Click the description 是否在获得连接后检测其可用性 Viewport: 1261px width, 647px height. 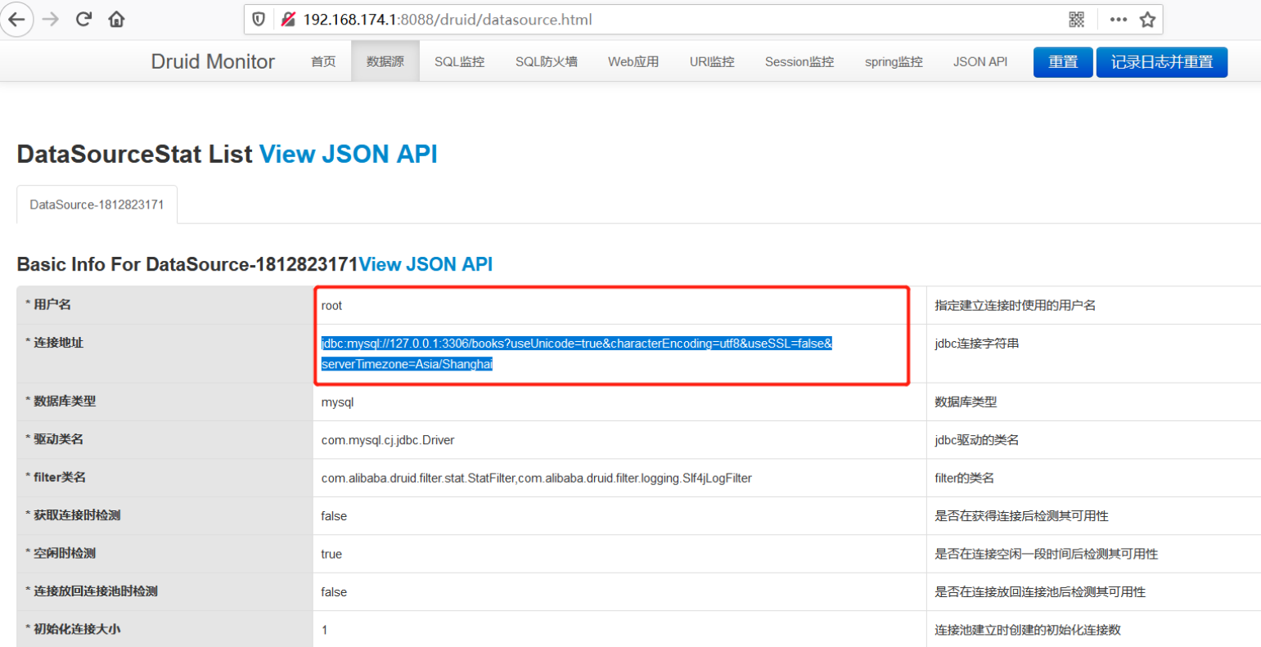(x=1022, y=516)
